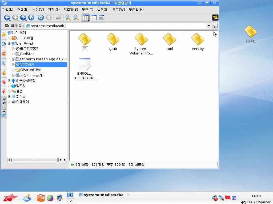Expand the RedStar tree node
Image resolution: width=273 pixels, height=204 pixels.
click(x=13, y=54)
